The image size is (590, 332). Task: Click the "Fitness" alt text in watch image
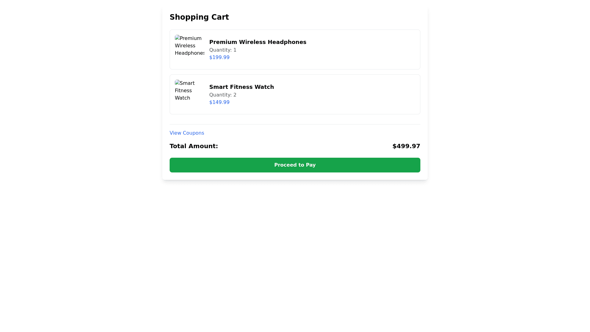(183, 91)
